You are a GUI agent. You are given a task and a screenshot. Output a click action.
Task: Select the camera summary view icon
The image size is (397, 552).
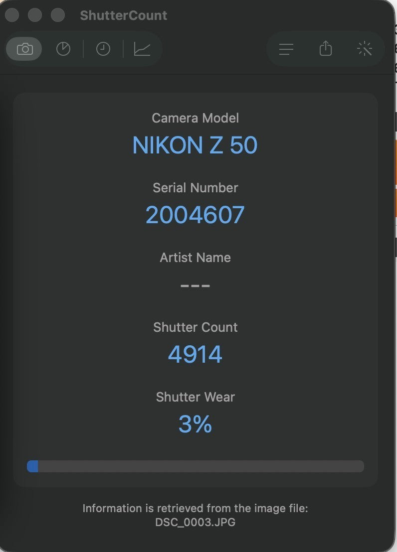24,49
